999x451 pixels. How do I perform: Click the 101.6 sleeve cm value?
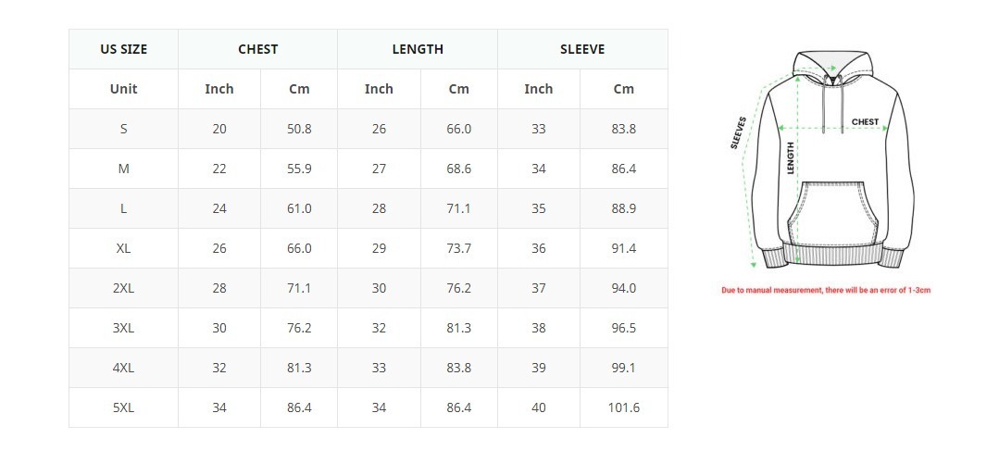click(624, 407)
